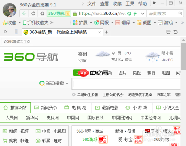Expand the 收藏 dropdown arrow

20,23
